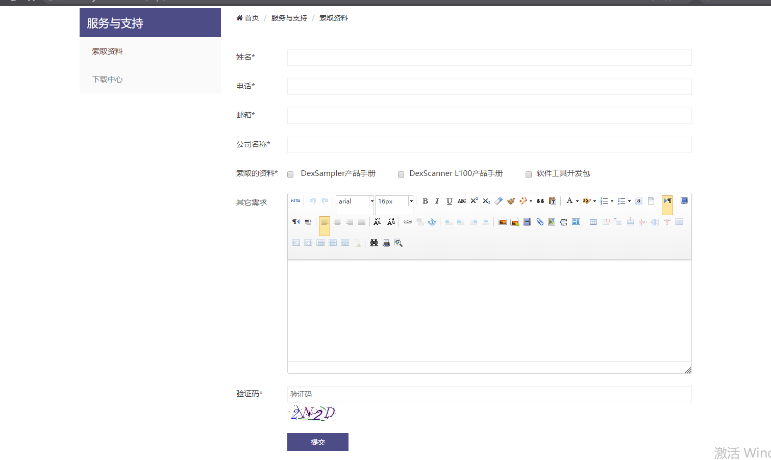
Task: Insert an anchor in the editor
Action: [x=432, y=222]
